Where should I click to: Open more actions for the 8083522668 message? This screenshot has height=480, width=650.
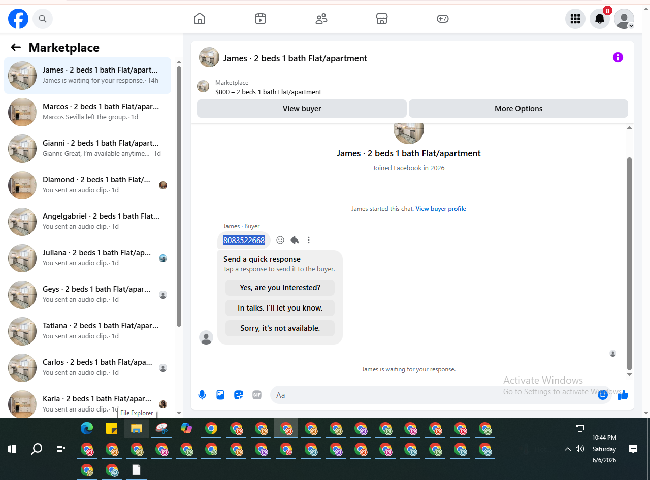[309, 240]
